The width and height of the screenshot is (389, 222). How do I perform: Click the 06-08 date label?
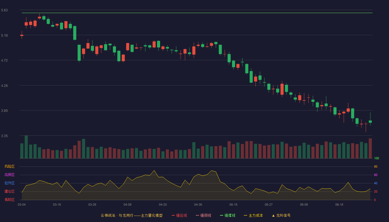tap(304, 205)
